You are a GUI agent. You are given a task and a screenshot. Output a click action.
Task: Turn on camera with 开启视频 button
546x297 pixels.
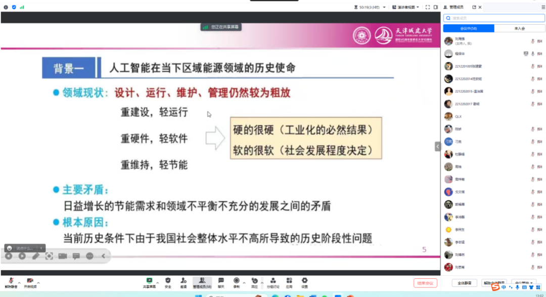pos(30,281)
